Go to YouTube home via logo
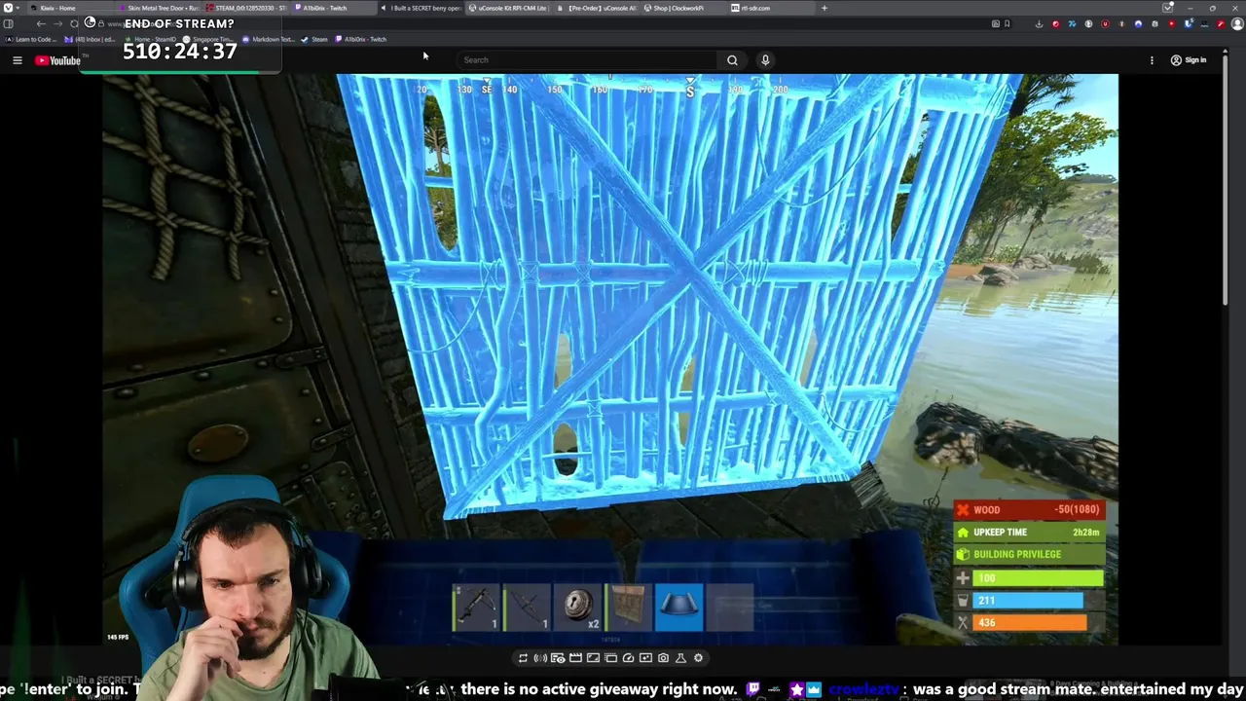The height and width of the screenshot is (701, 1246). tap(58, 60)
